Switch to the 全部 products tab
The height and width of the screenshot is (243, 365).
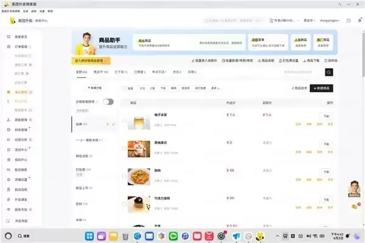(x=82, y=72)
